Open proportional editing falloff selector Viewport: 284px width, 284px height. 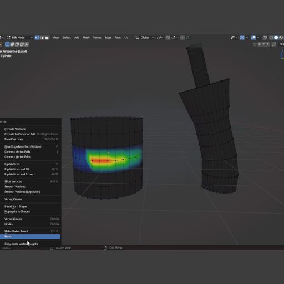tap(188, 38)
